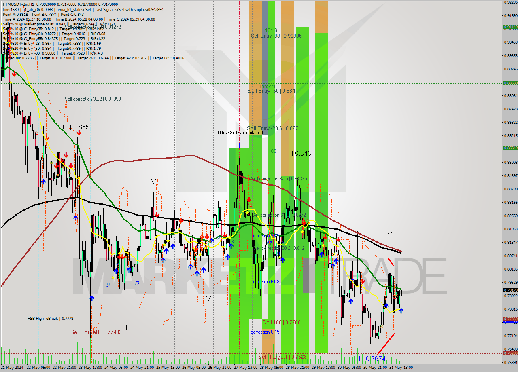Click the 0.85003 price axis value
The width and height of the screenshot is (518, 372).
[x=510, y=163]
